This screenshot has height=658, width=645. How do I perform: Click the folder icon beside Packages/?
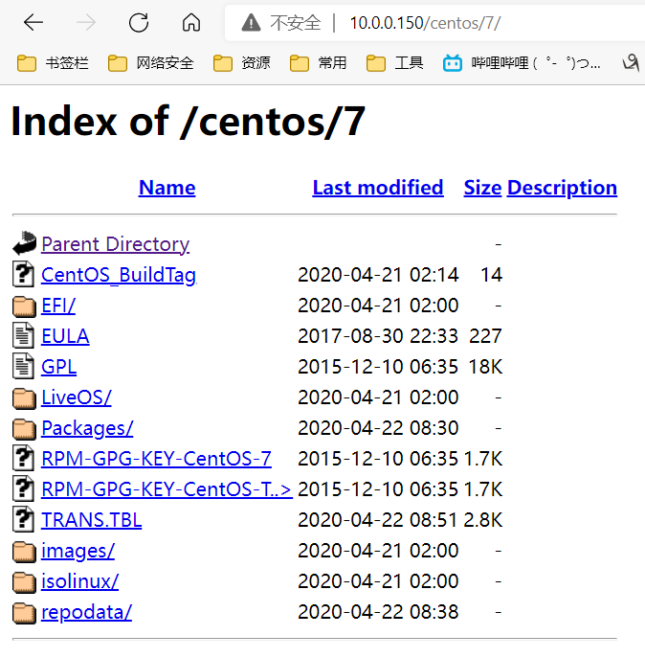24,428
